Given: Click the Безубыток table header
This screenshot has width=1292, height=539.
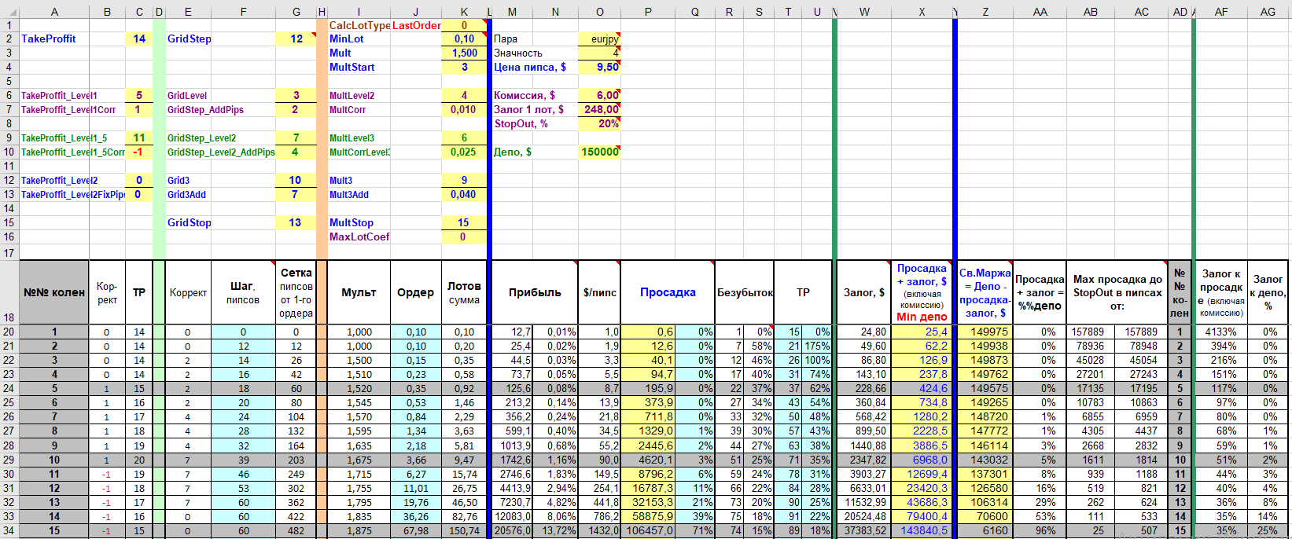Looking at the screenshot, I should point(745,292).
